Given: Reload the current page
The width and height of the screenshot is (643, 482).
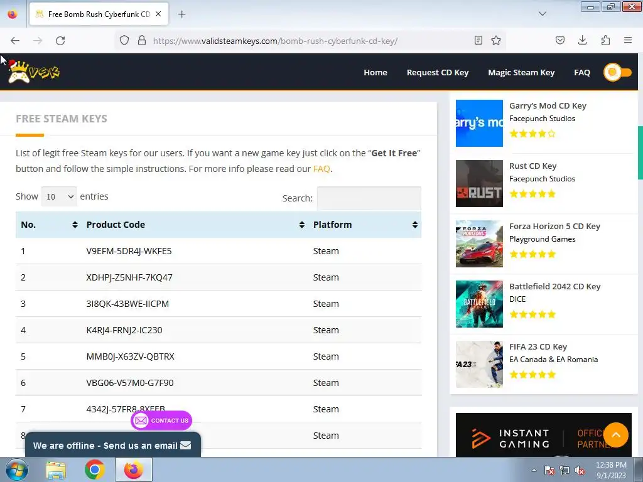Looking at the screenshot, I should coord(60,41).
